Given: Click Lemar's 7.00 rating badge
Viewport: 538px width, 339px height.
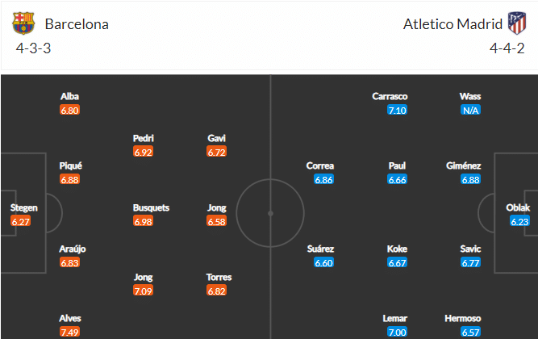Looking at the screenshot, I should tap(397, 332).
